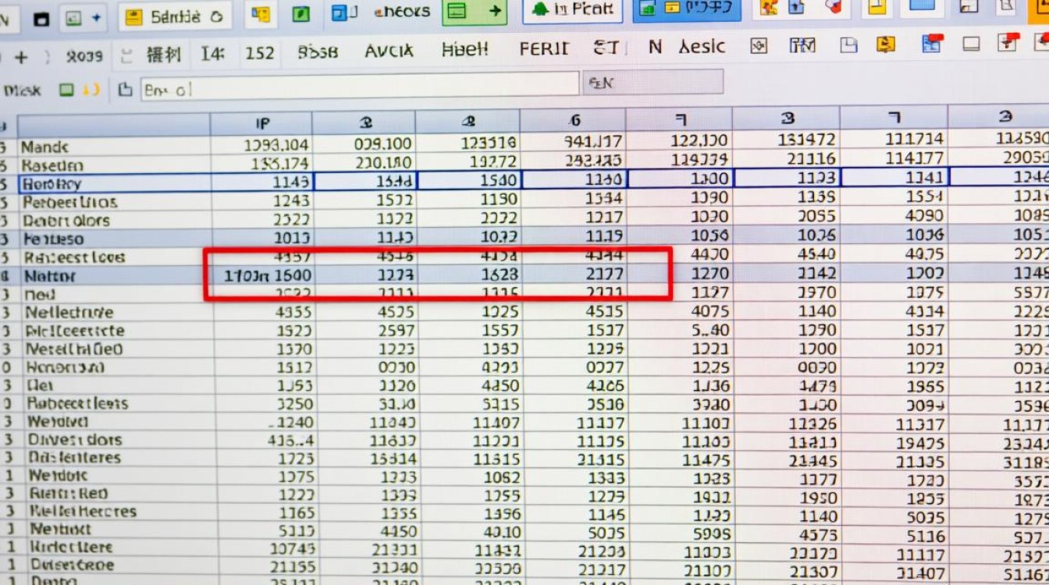Select column header labeled IP

(261, 123)
